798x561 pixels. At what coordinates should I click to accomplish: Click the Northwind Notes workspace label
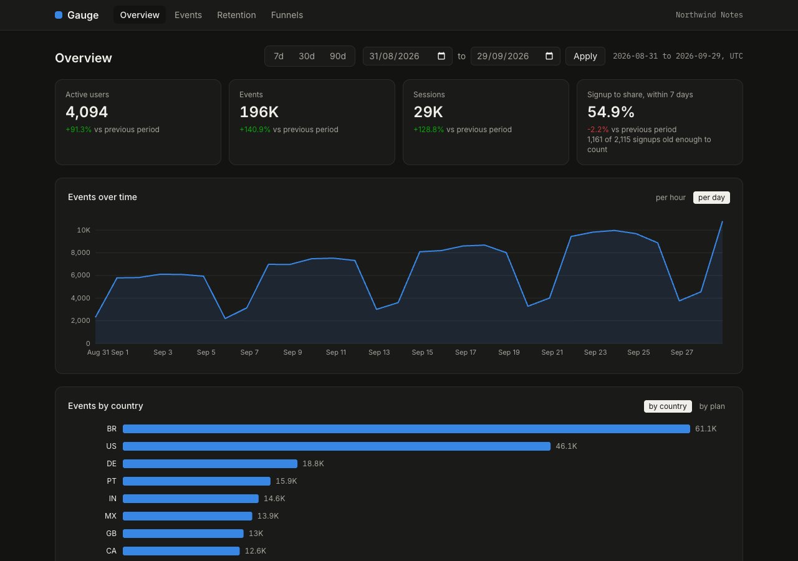(x=709, y=15)
